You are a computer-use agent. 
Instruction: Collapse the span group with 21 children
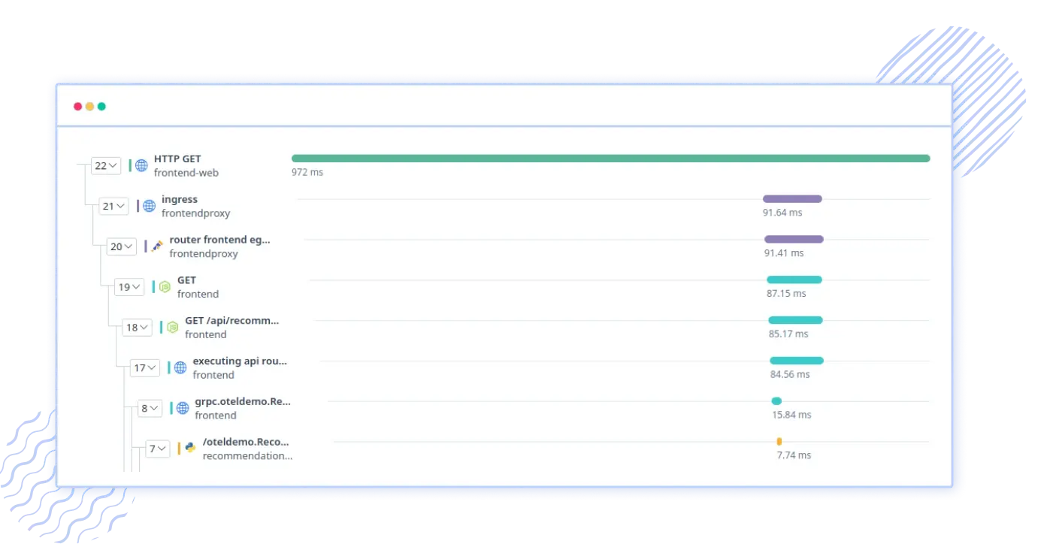click(113, 206)
